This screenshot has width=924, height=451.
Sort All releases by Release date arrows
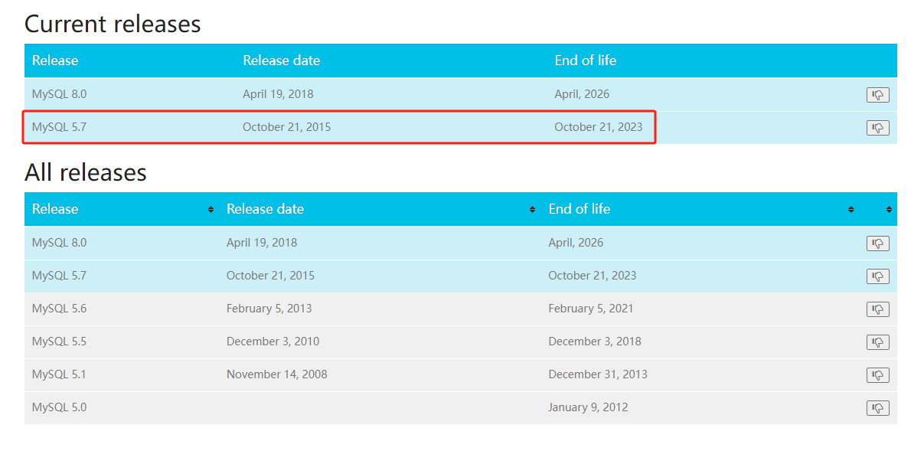(x=532, y=209)
